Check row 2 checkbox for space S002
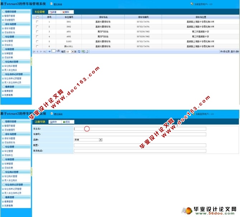The height and width of the screenshot is (217, 240). point(37,27)
